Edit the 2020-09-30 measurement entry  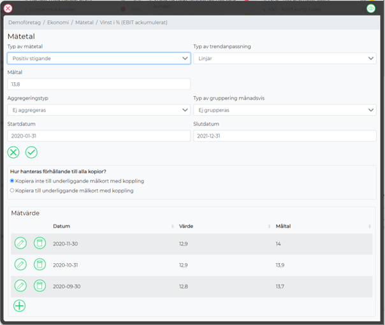coord(20,285)
